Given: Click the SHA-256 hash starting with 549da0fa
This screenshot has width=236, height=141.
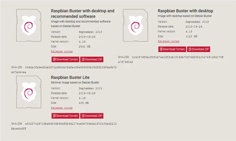Looking at the screenshot, I should click(64, 70).
